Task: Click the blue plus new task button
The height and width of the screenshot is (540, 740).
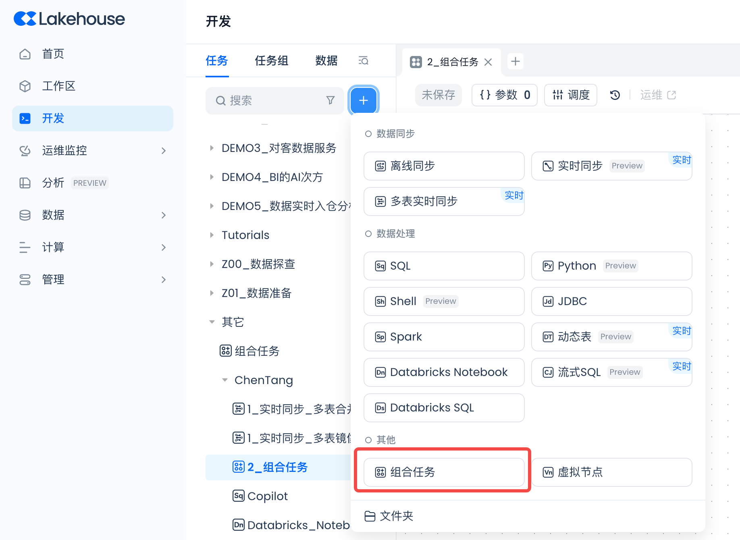Action: click(x=363, y=100)
